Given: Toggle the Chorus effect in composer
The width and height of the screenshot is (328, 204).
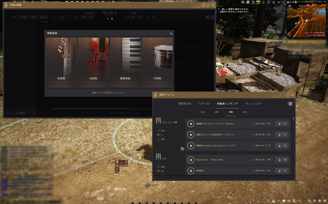Looking at the screenshot, I should (x=44, y=17).
